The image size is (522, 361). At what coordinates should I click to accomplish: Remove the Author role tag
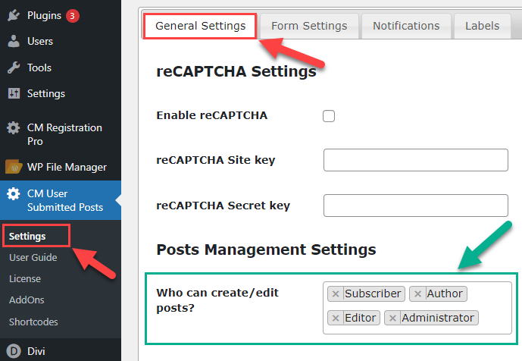417,294
